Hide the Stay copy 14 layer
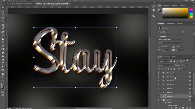 click(158, 85)
